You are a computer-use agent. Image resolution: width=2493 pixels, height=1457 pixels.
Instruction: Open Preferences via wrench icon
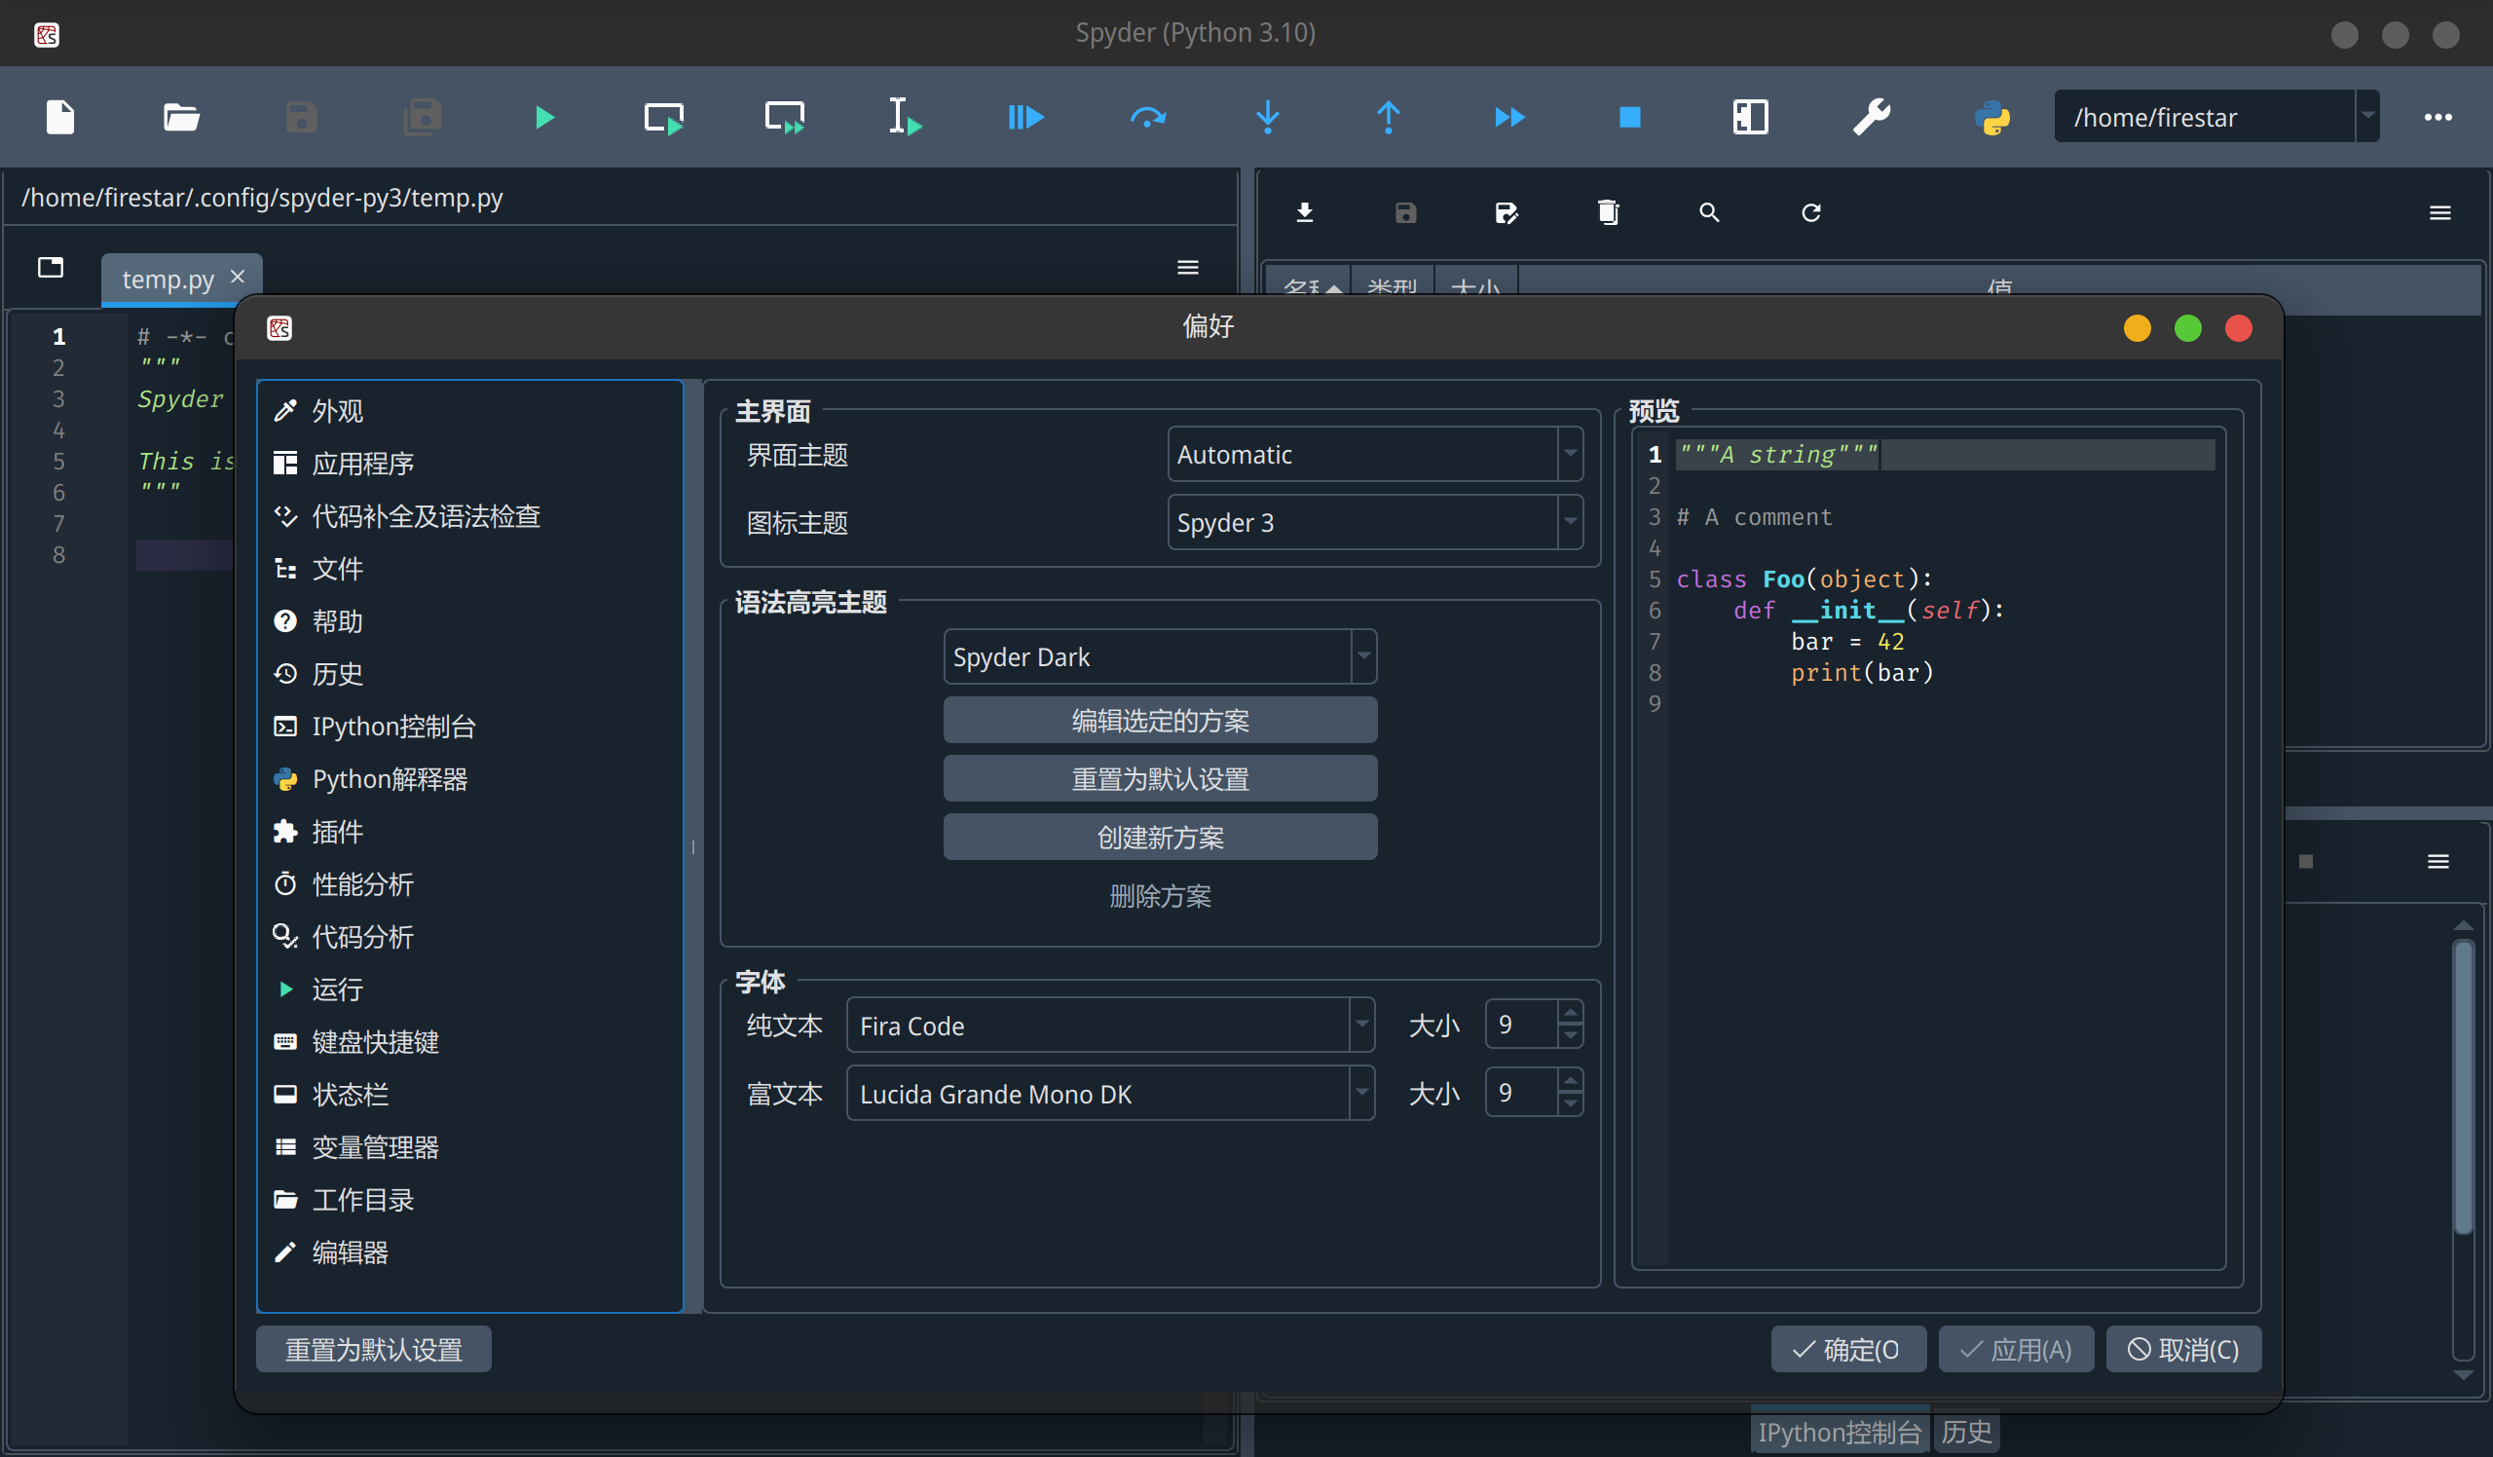[1871, 117]
